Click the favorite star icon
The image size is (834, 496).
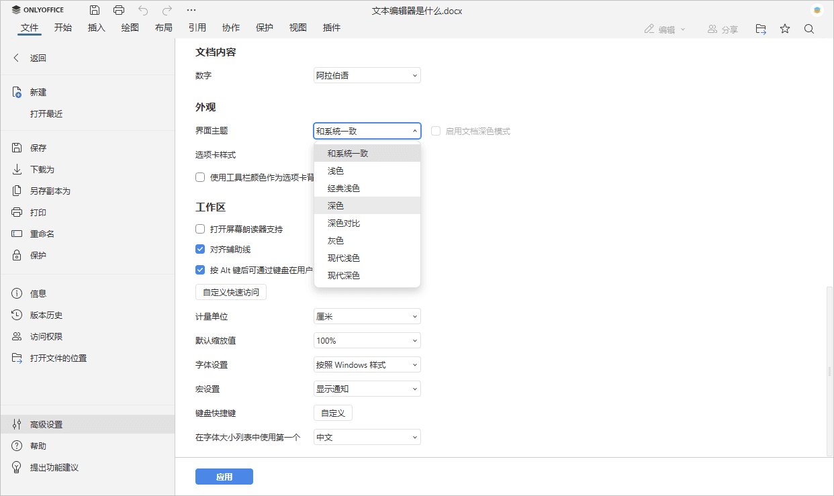784,29
